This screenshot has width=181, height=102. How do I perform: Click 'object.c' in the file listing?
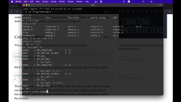(74, 35)
